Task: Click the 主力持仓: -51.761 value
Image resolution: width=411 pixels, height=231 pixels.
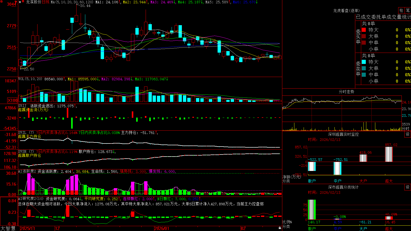Action: coord(138,133)
